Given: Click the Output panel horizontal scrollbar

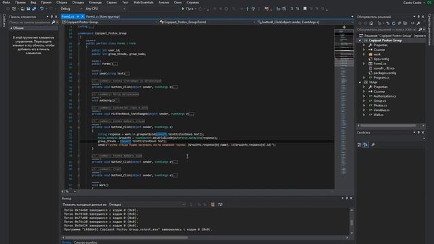Looking at the screenshot, I should point(205,237).
